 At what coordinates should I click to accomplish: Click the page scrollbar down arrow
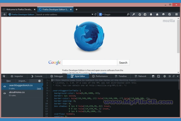(x=178, y=72)
